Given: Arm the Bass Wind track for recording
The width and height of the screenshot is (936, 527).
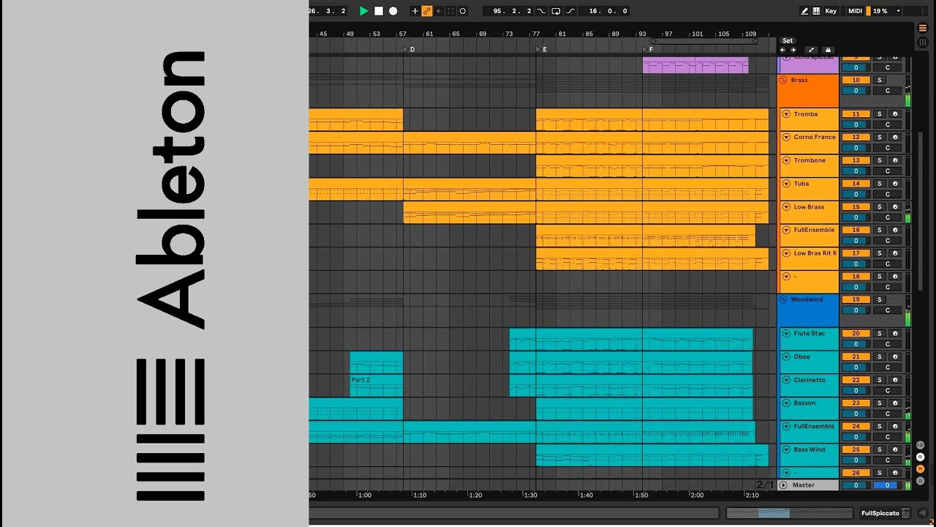Looking at the screenshot, I should coord(895,449).
